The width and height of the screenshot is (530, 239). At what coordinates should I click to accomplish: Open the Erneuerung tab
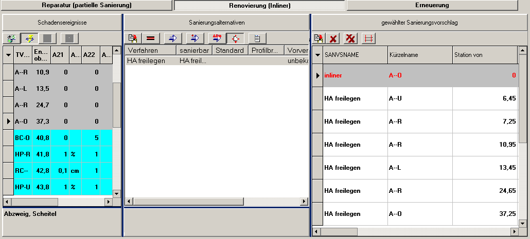(432, 5)
